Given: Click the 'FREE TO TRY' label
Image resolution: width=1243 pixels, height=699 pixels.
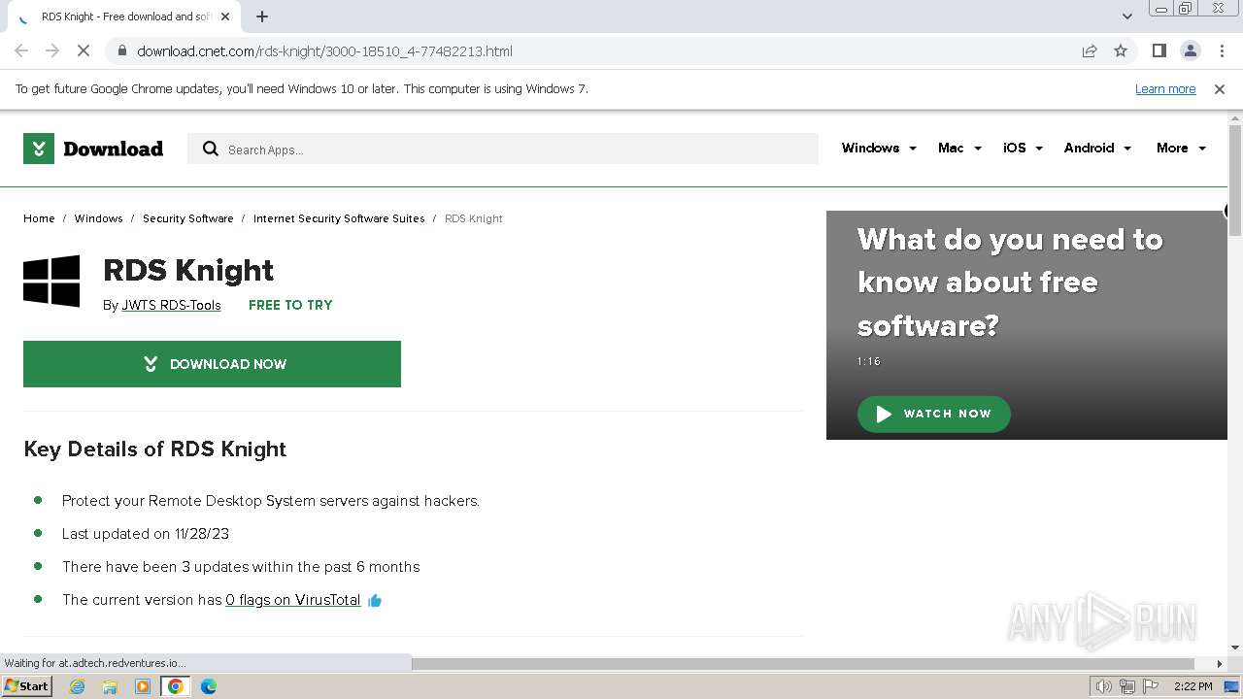Looking at the screenshot, I should click(290, 305).
